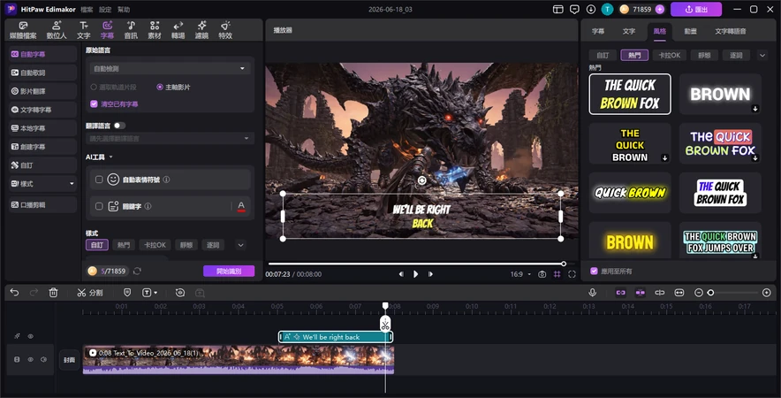
Task: Uncheck the 清空已有字幕 checkbox
Action: 94,103
